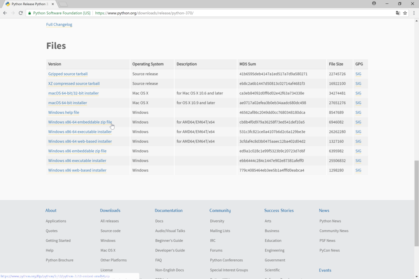Open the News footer heading
Image resolution: width=419 pixels, height=279 pixels.
pos(324,210)
